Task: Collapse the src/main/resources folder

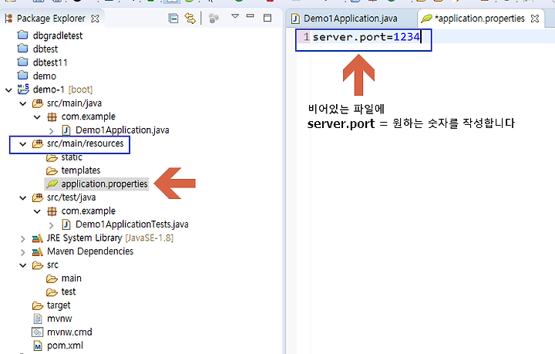Action: (23, 144)
